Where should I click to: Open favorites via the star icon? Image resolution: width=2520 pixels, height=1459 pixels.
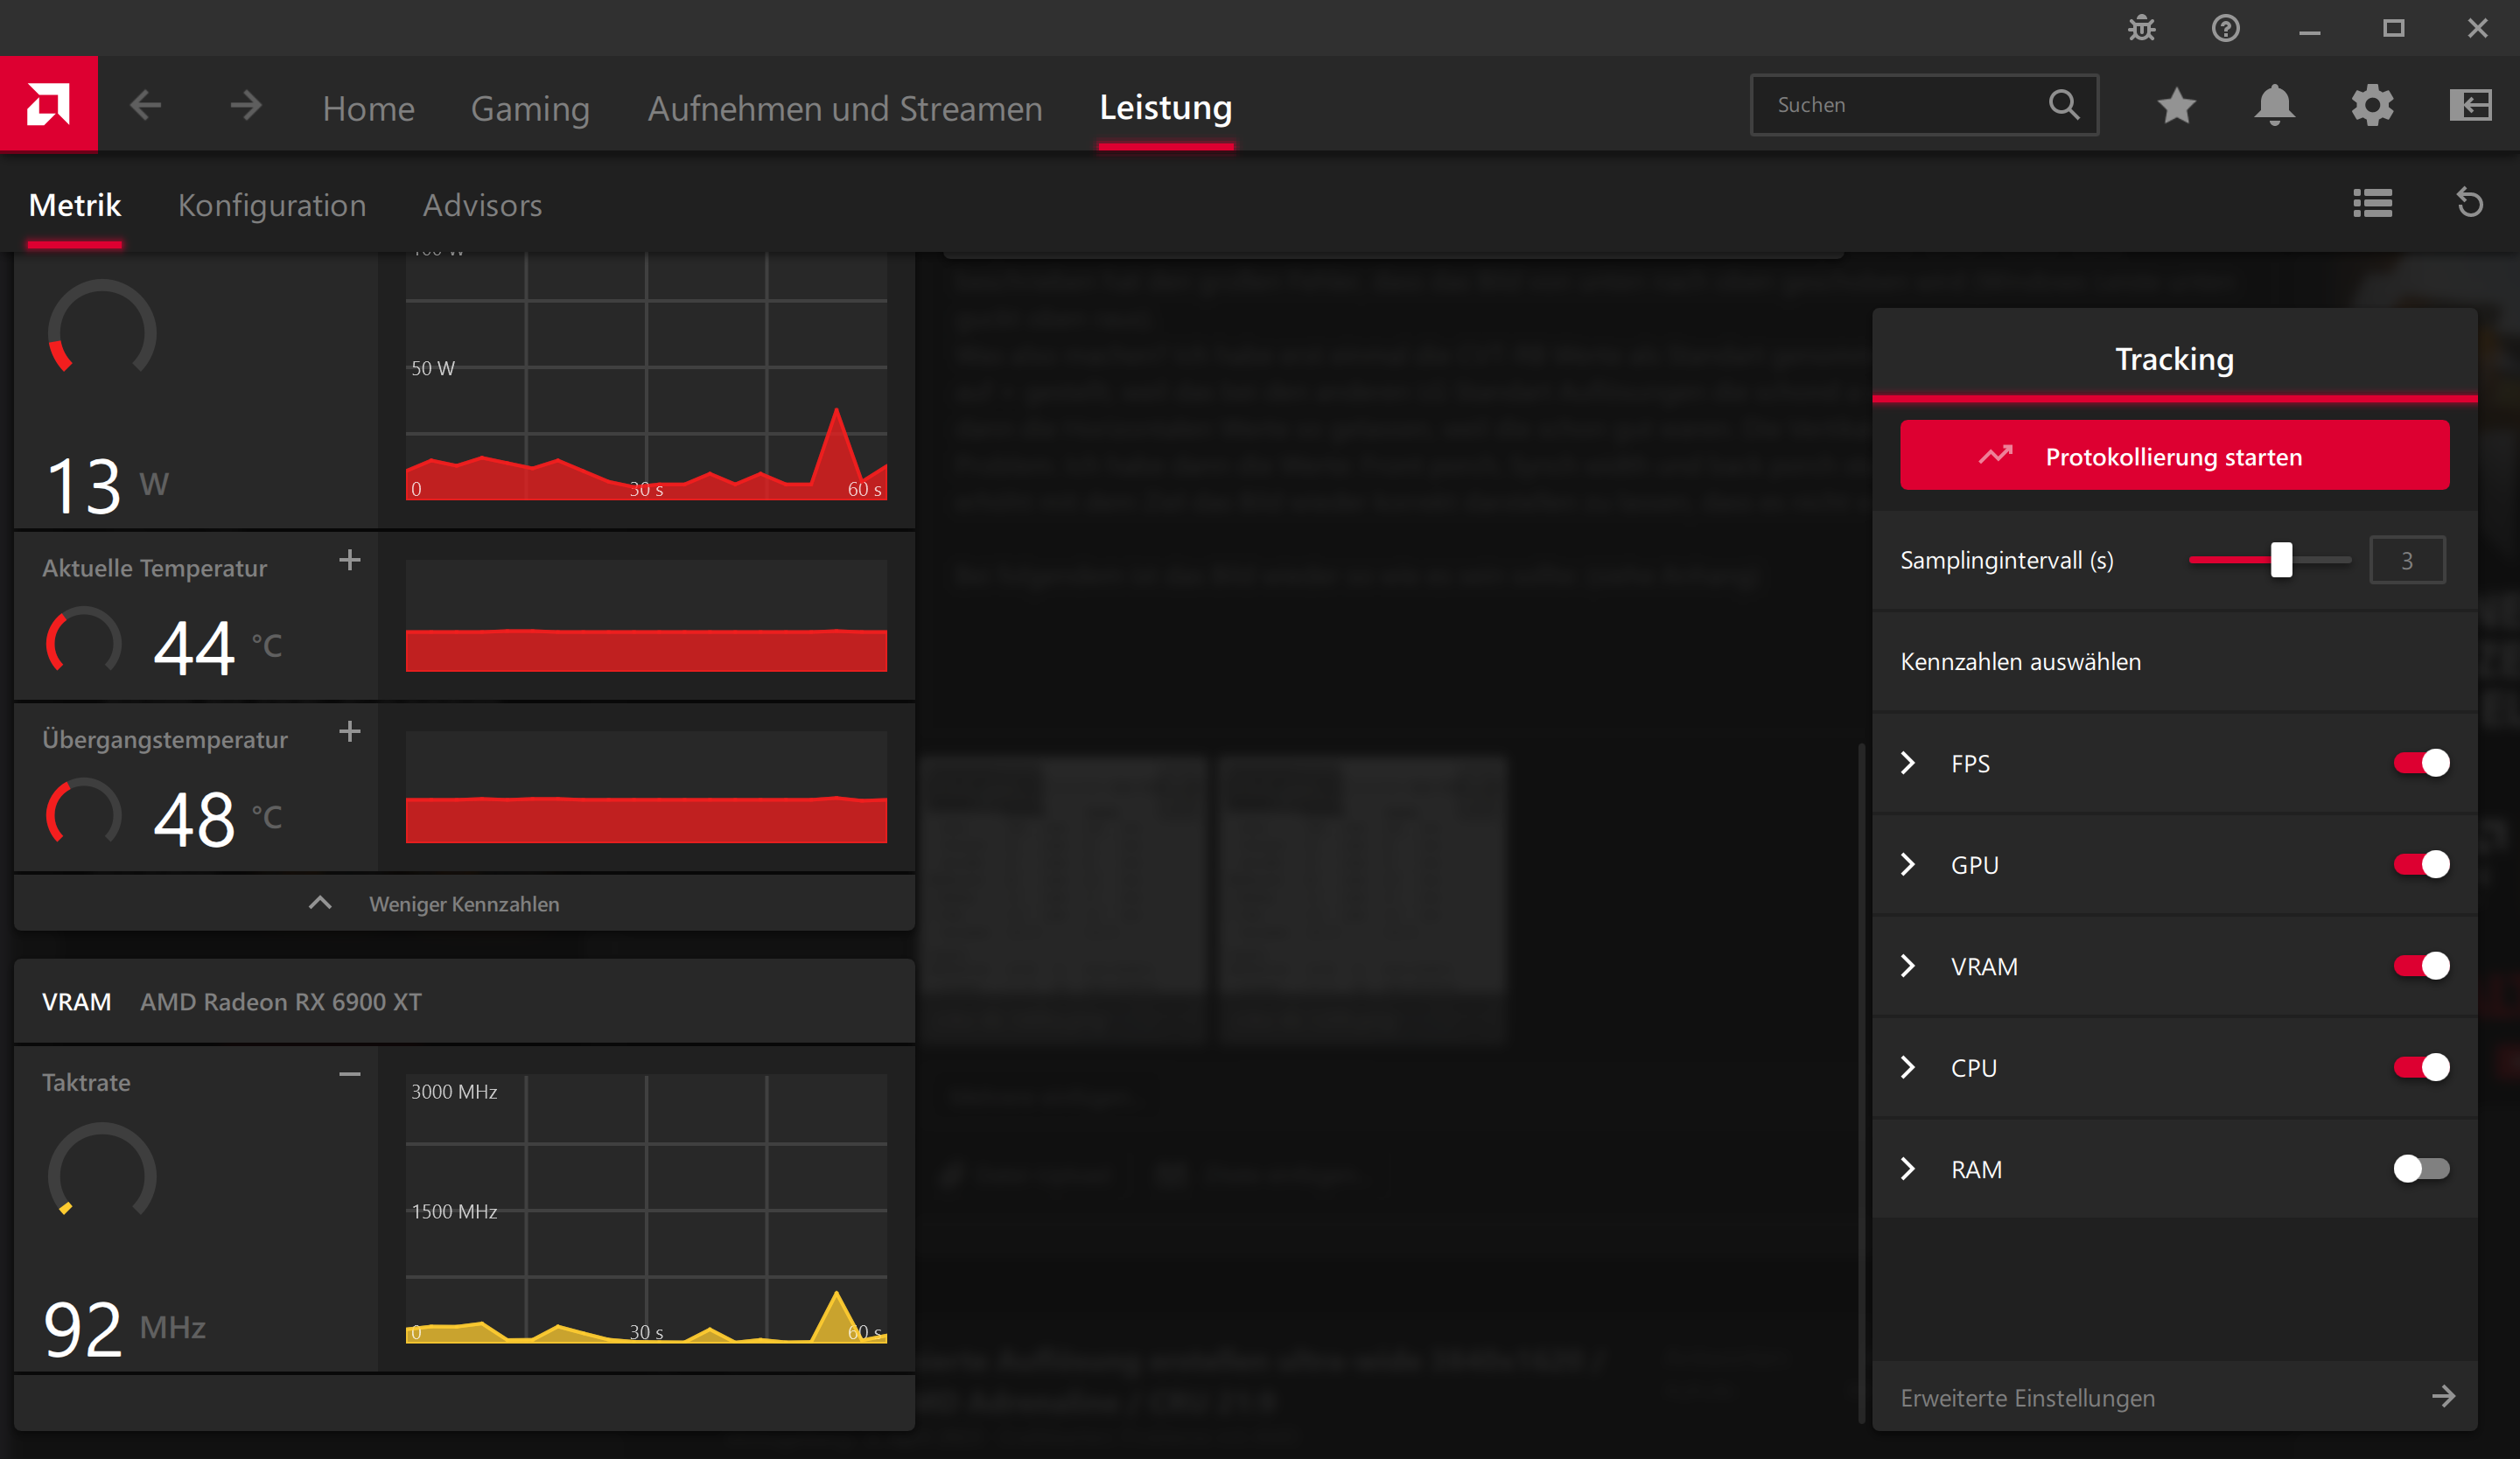click(x=2176, y=105)
